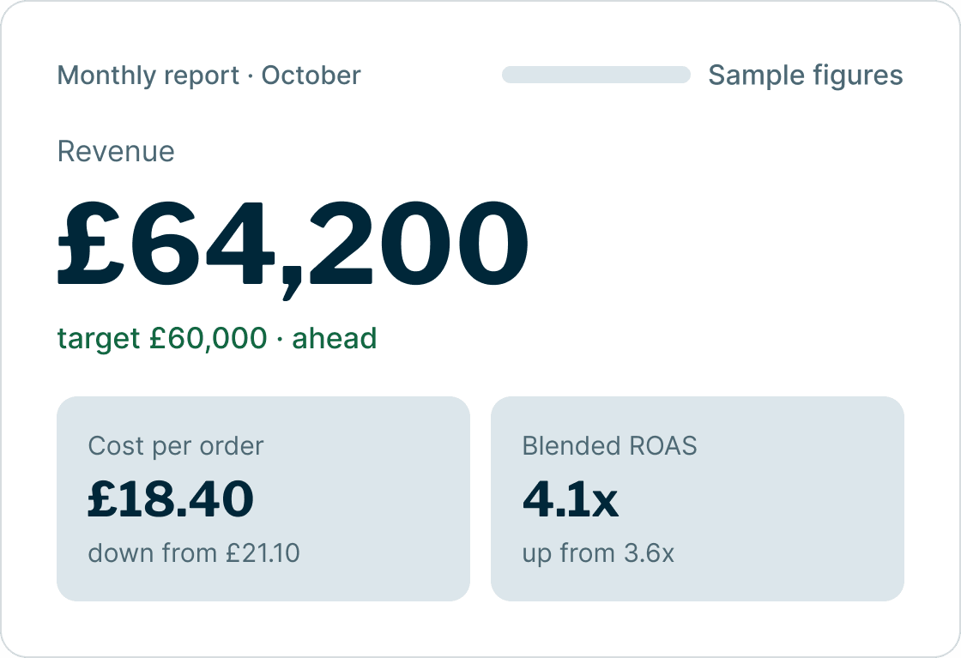Click the 'Cost per order' label
961x658 pixels.
pyautogui.click(x=176, y=446)
